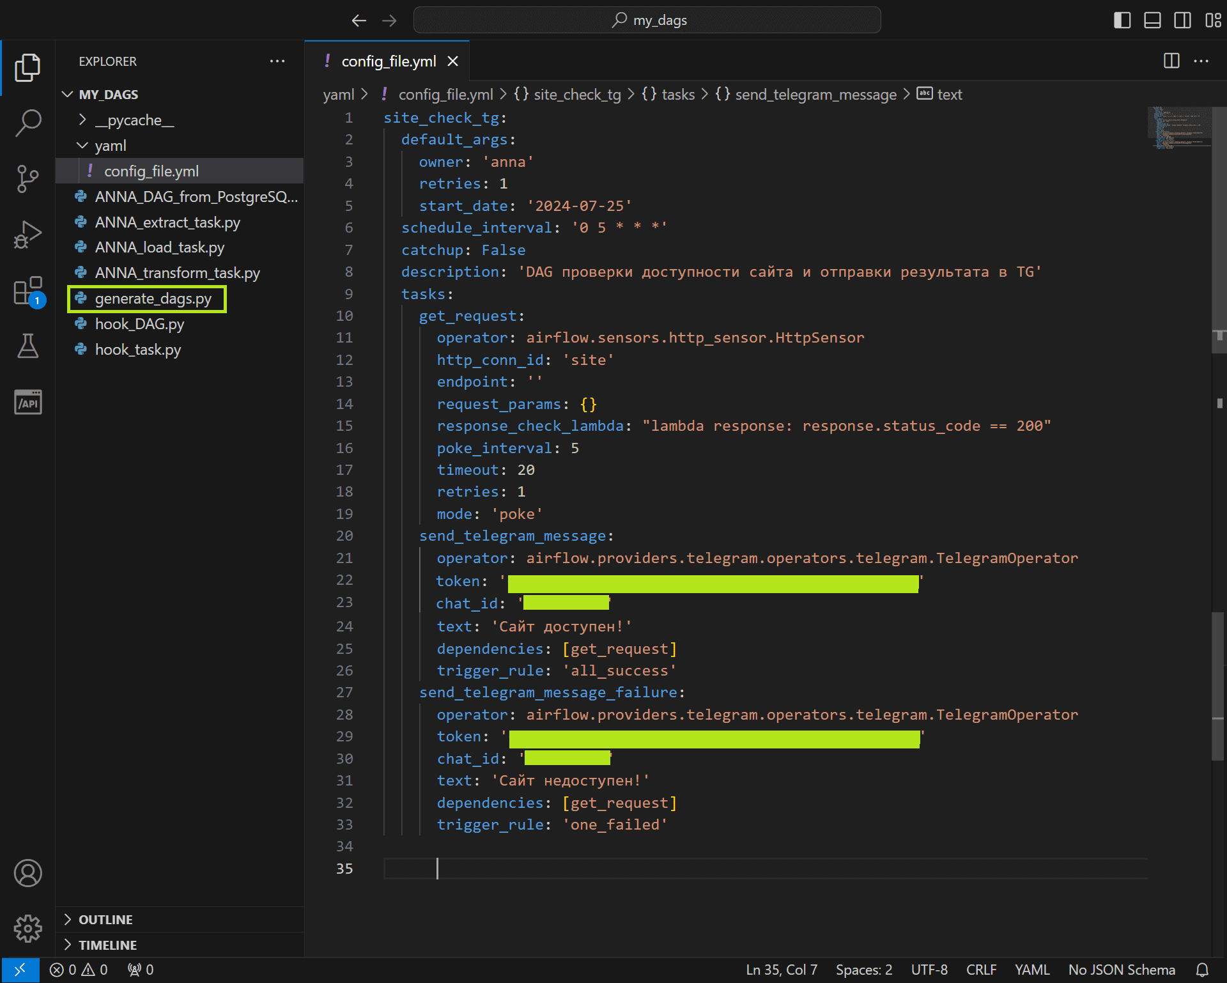Open notifications bell in status bar
This screenshot has width=1227, height=983.
[x=1202, y=970]
